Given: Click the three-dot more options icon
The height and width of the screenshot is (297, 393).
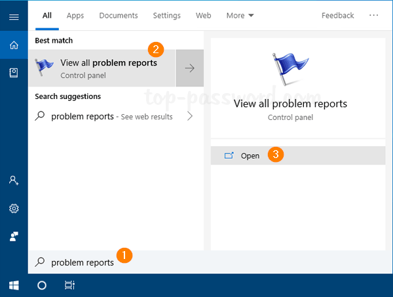Looking at the screenshot, I should pos(374,15).
